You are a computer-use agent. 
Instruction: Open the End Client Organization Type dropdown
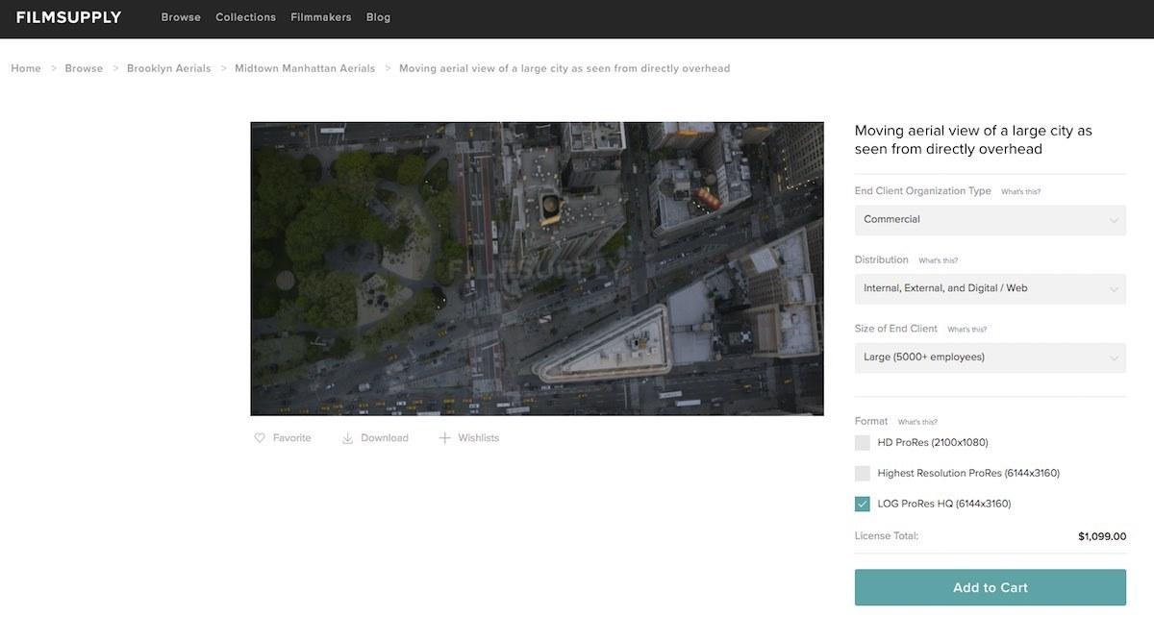coord(991,220)
